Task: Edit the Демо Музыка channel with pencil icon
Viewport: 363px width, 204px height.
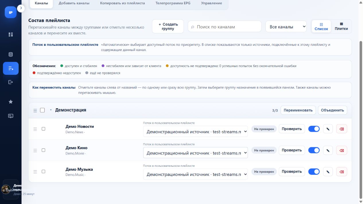Action: pyautogui.click(x=328, y=172)
